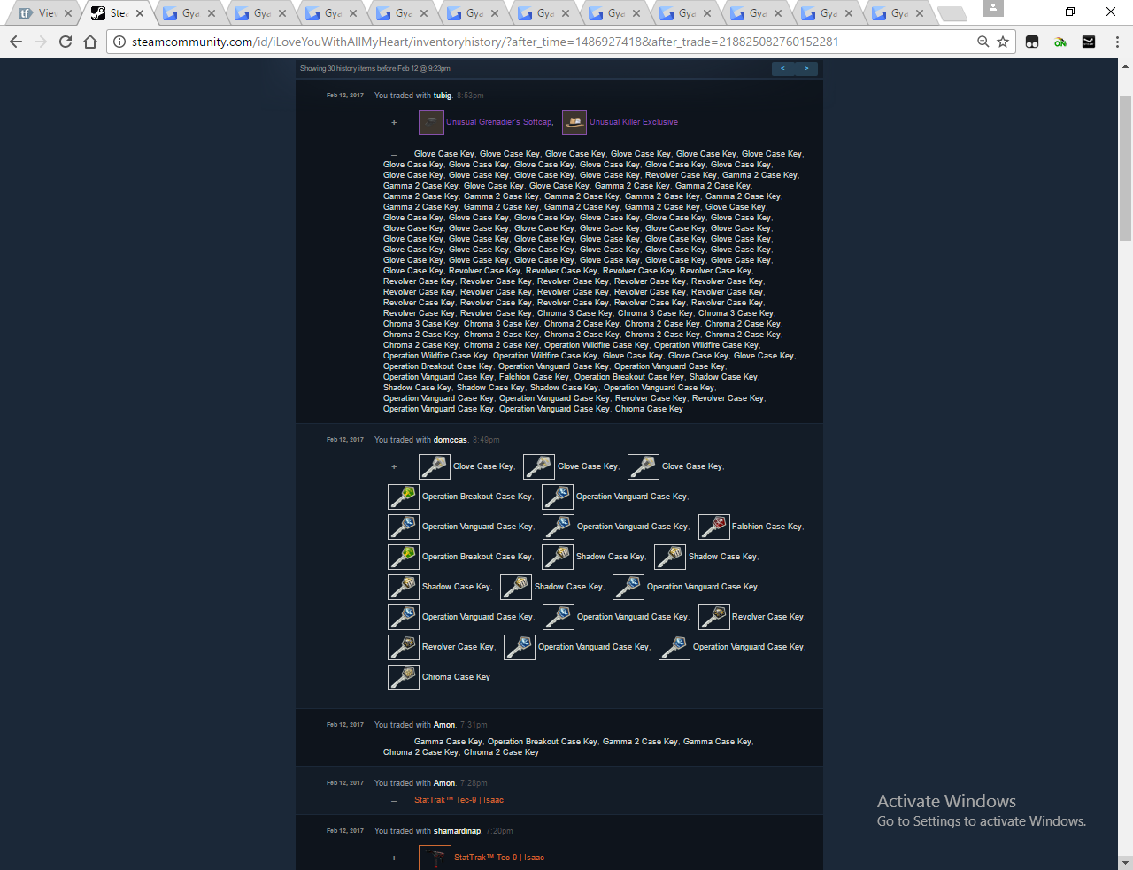Click the scrollbar down arrow
The image size is (1133, 870).
pos(1126,862)
